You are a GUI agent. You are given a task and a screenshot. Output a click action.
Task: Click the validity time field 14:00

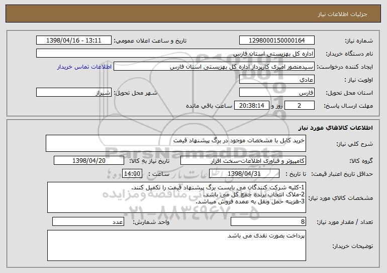[x=132, y=173]
